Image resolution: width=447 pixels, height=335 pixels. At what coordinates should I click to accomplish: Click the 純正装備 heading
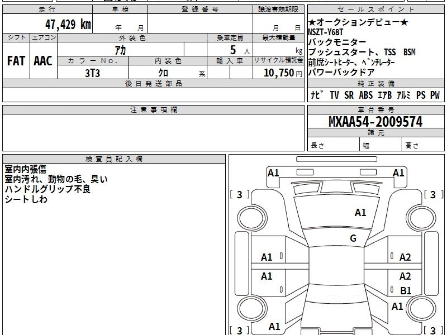tap(376, 83)
